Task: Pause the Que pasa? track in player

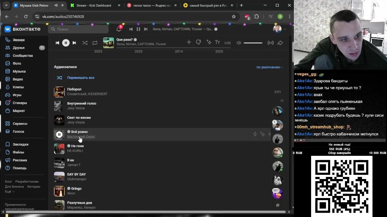Action: point(66,43)
